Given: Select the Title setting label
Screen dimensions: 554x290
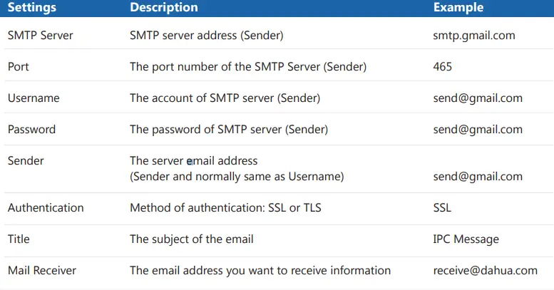Looking at the screenshot, I should pos(18,239).
